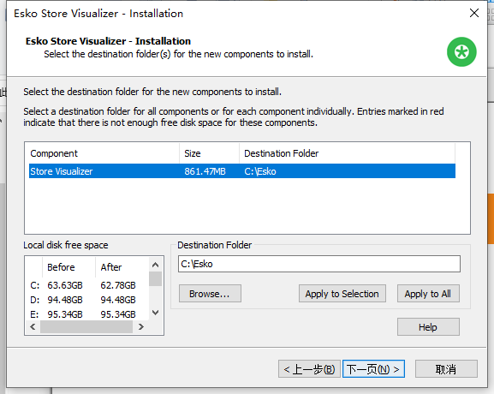Click the disk list right scroll arrow
The image size is (494, 394).
click(140, 327)
